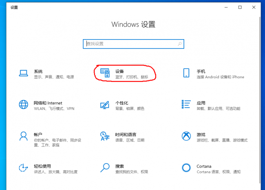
Task: Open the System (系统) laptop icon
Action: pyautogui.click(x=24, y=73)
